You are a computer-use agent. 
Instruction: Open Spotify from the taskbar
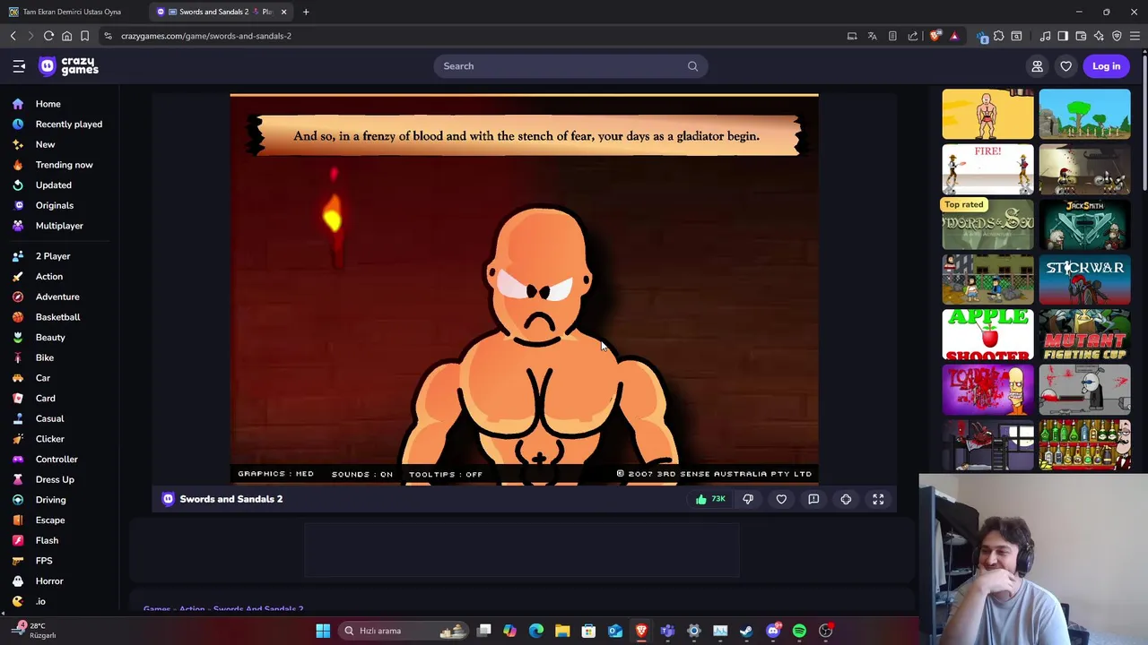(x=799, y=631)
